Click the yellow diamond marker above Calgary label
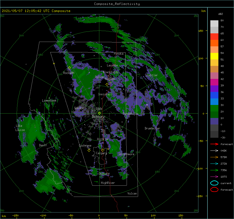 tap(103, 150)
